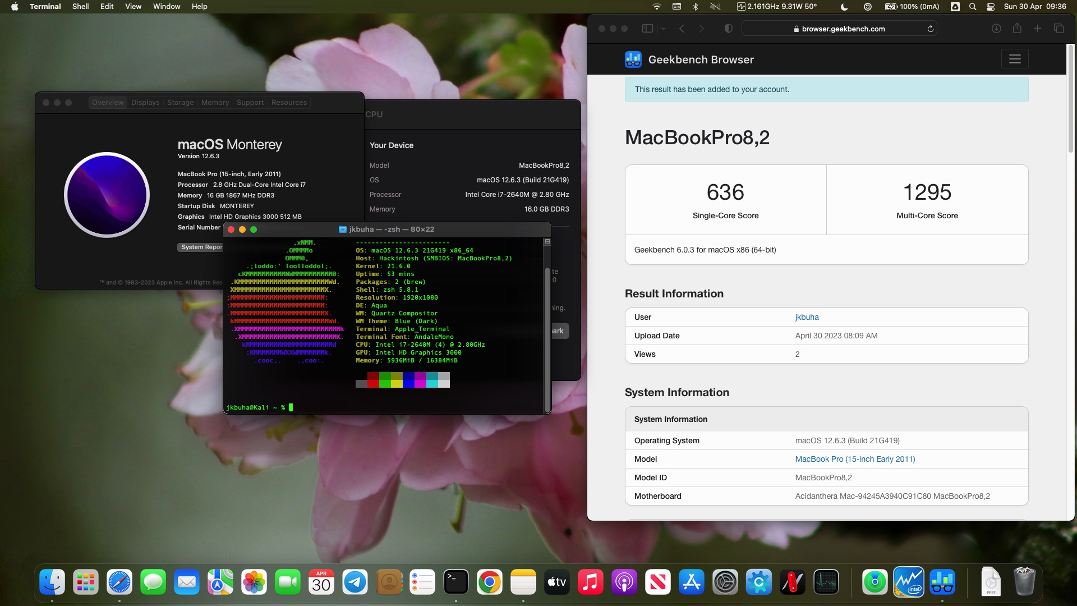Image resolution: width=1077 pixels, height=606 pixels.
Task: Launch Google Chrome from the dock
Action: tap(490, 582)
